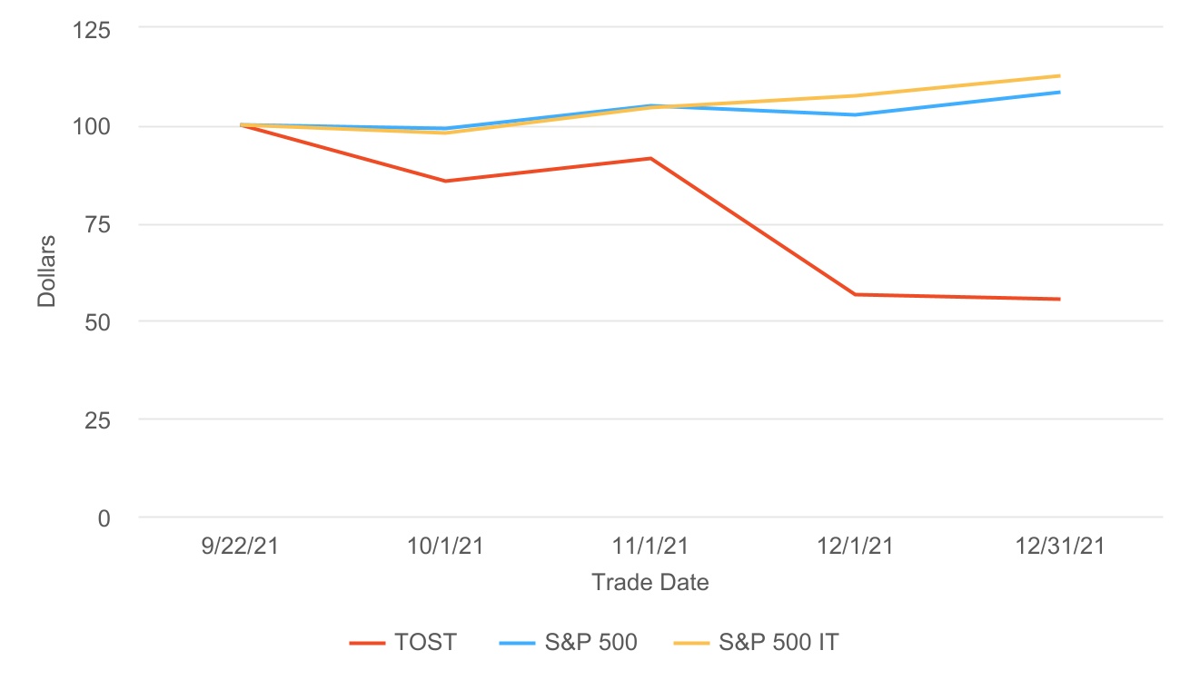Click the Dollars y-axis title
1190x690 pixels.
point(47,271)
